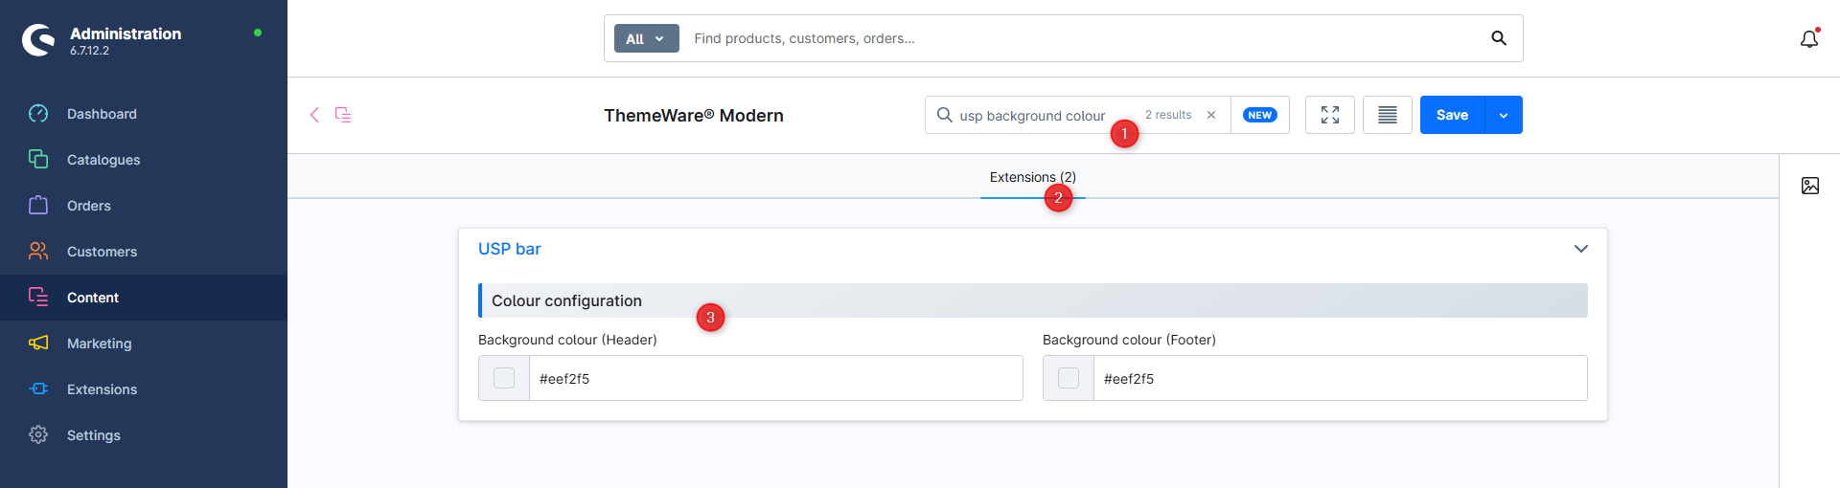Screen dimensions: 1840x488
Task: Click the USP bar heading
Action: tap(510, 249)
